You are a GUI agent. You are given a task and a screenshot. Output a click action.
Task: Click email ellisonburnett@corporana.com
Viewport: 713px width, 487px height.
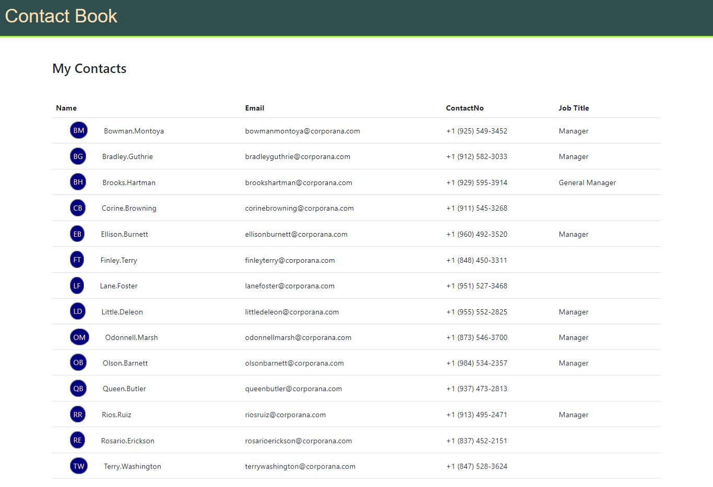pyautogui.click(x=296, y=234)
